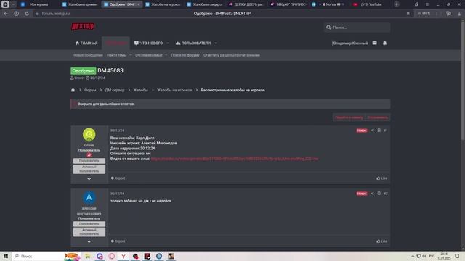
Task: Open ПОЛЬЗОВАТЕЛИ navigation tab
Action: click(x=193, y=43)
